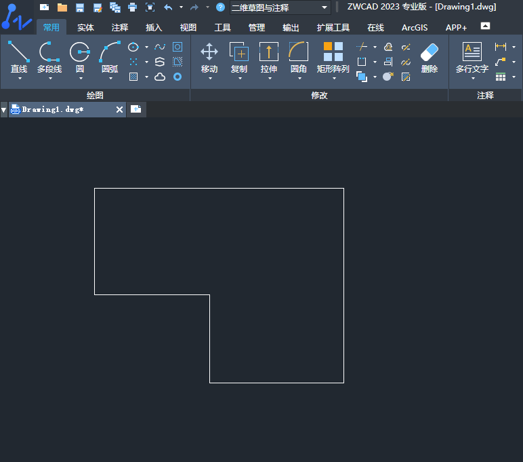This screenshot has width=523, height=462.
Task: Select the Line (直线) tool
Action: [19, 57]
